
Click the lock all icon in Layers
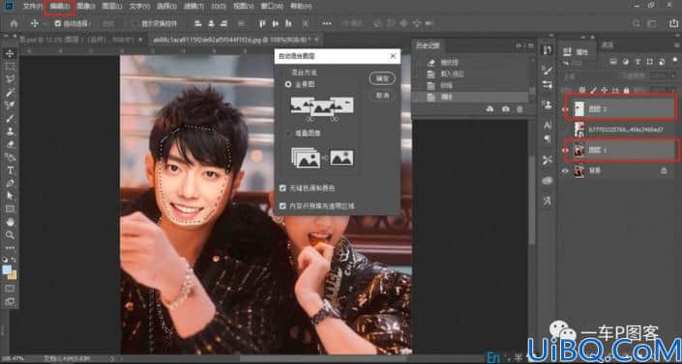(x=626, y=91)
